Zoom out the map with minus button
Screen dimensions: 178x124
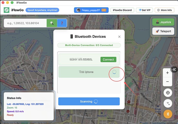coord(167,82)
